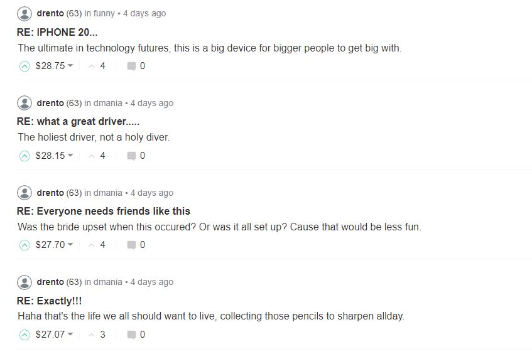The image size is (532, 354).
Task: Open the '4 days ago' timestamp on funny post
Action: pyautogui.click(x=144, y=14)
